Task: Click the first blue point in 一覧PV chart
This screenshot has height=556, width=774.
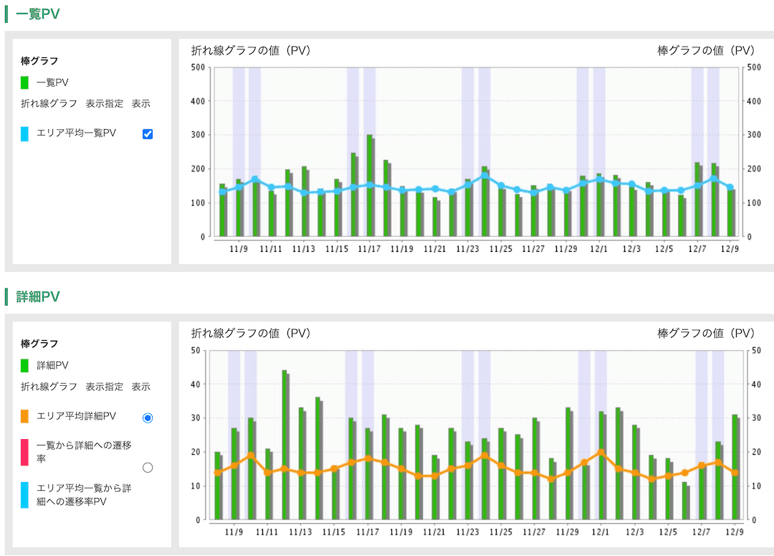Action: pyautogui.click(x=223, y=192)
